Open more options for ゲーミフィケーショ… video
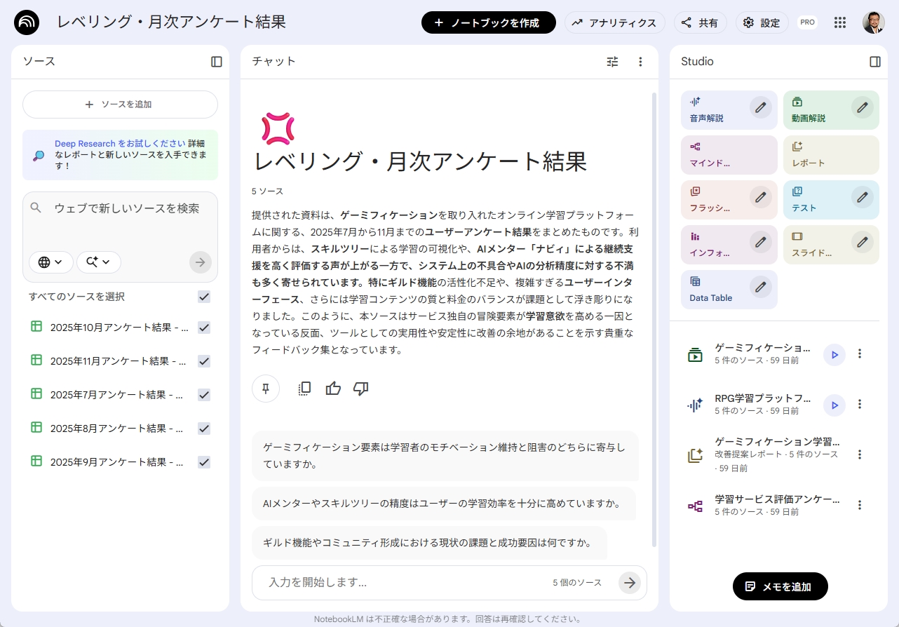Viewport: 899px width, 627px height. [x=860, y=354]
